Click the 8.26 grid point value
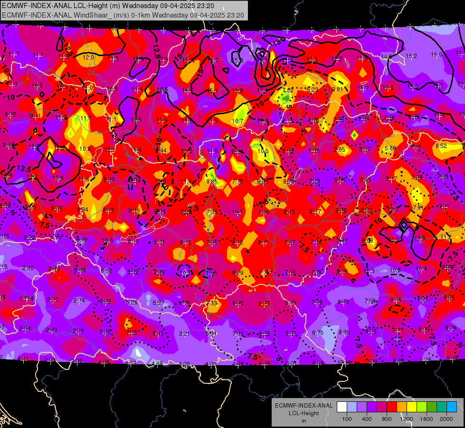The width and height of the screenshot is (465, 428). tap(341, 211)
